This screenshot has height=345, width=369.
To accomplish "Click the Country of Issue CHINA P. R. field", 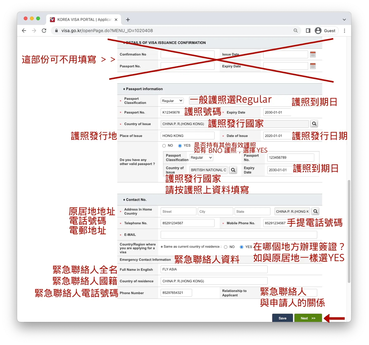I will tap(235, 124).
